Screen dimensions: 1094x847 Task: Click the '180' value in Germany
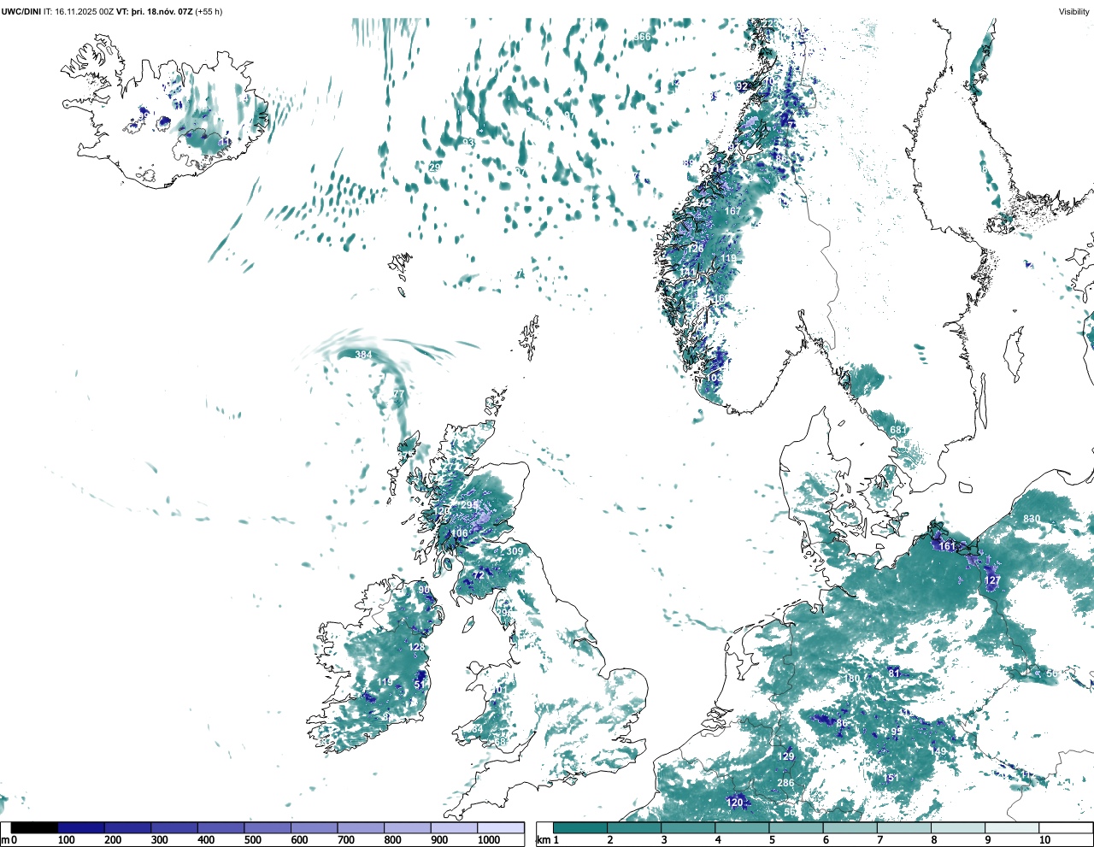(x=852, y=679)
